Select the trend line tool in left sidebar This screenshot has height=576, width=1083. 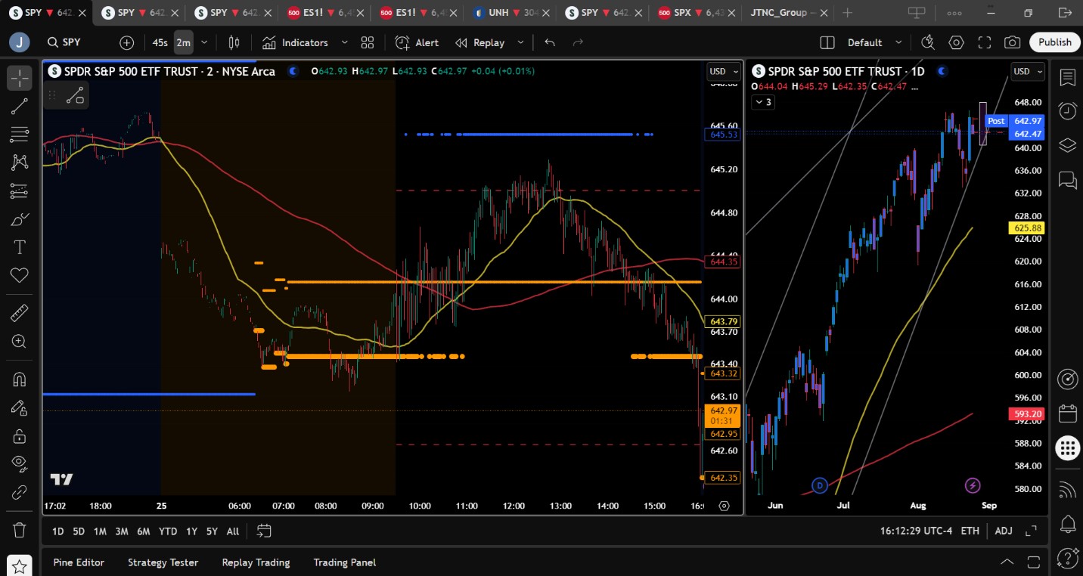point(20,107)
